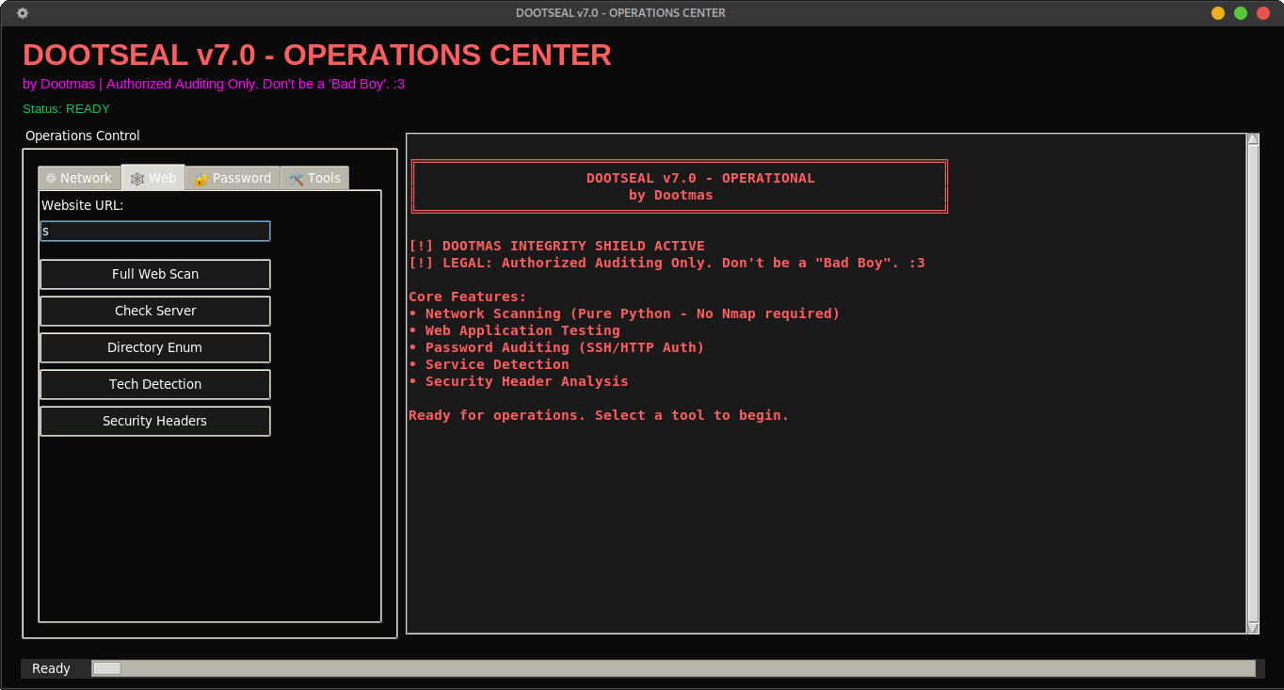Screen dimensions: 1284x690
Task: Click the DOOTSEAL OPERATIONAL banner
Action: (x=679, y=185)
